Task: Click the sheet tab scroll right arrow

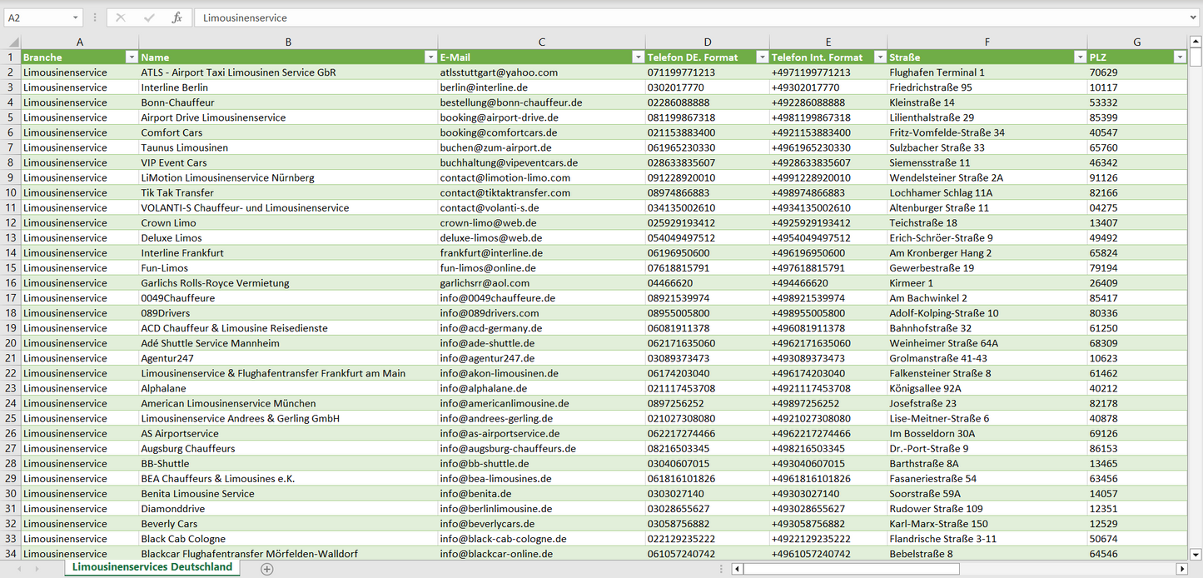Action: 37,569
